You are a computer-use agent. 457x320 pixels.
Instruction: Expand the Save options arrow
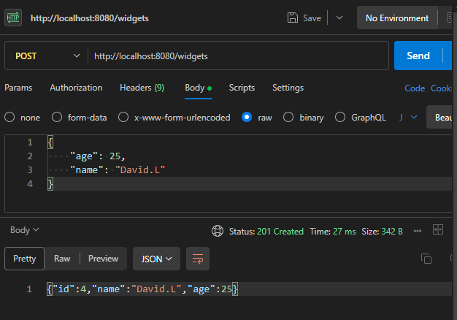pyautogui.click(x=339, y=18)
